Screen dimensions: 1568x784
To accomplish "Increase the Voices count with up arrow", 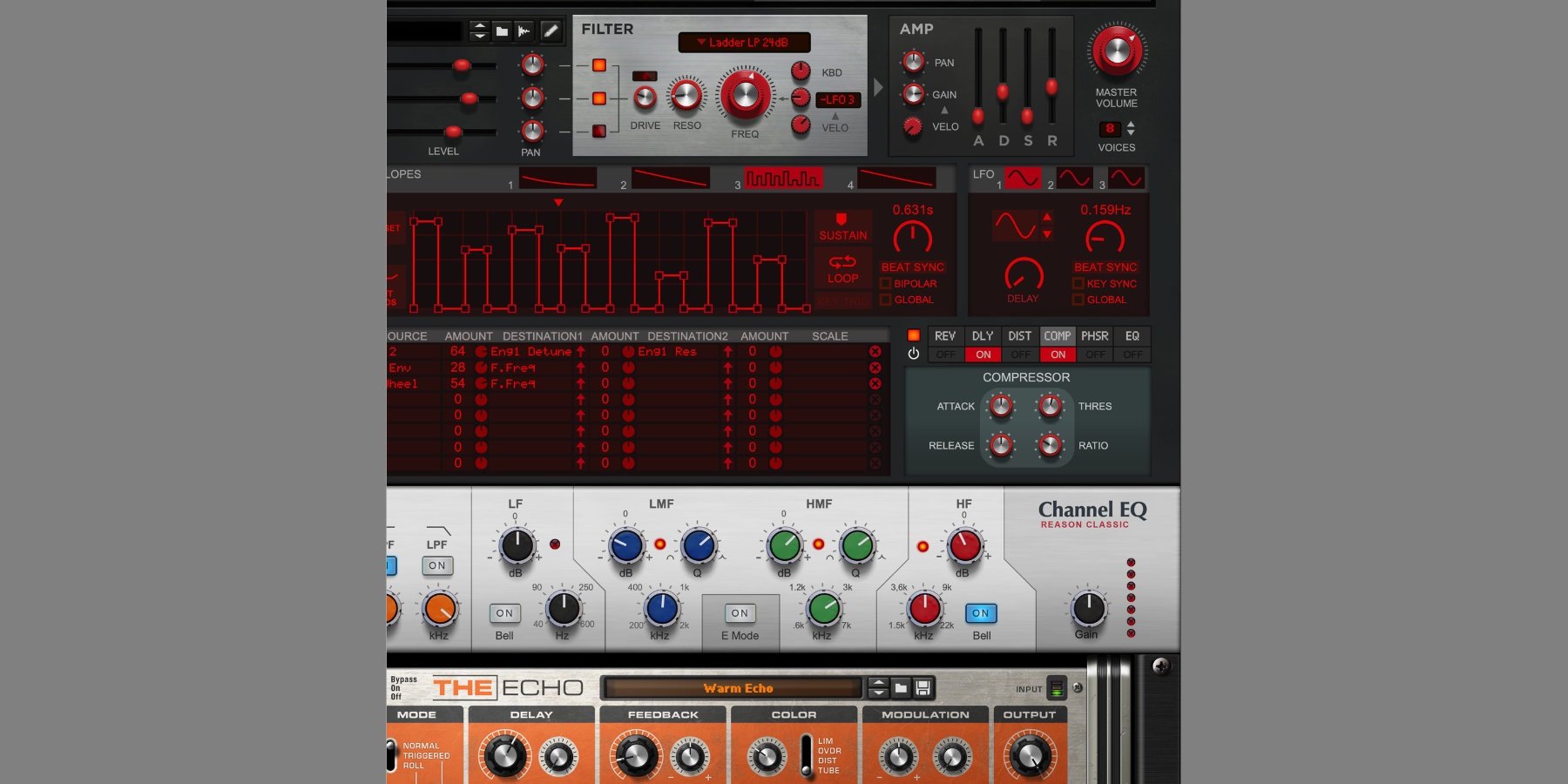I will (1131, 125).
